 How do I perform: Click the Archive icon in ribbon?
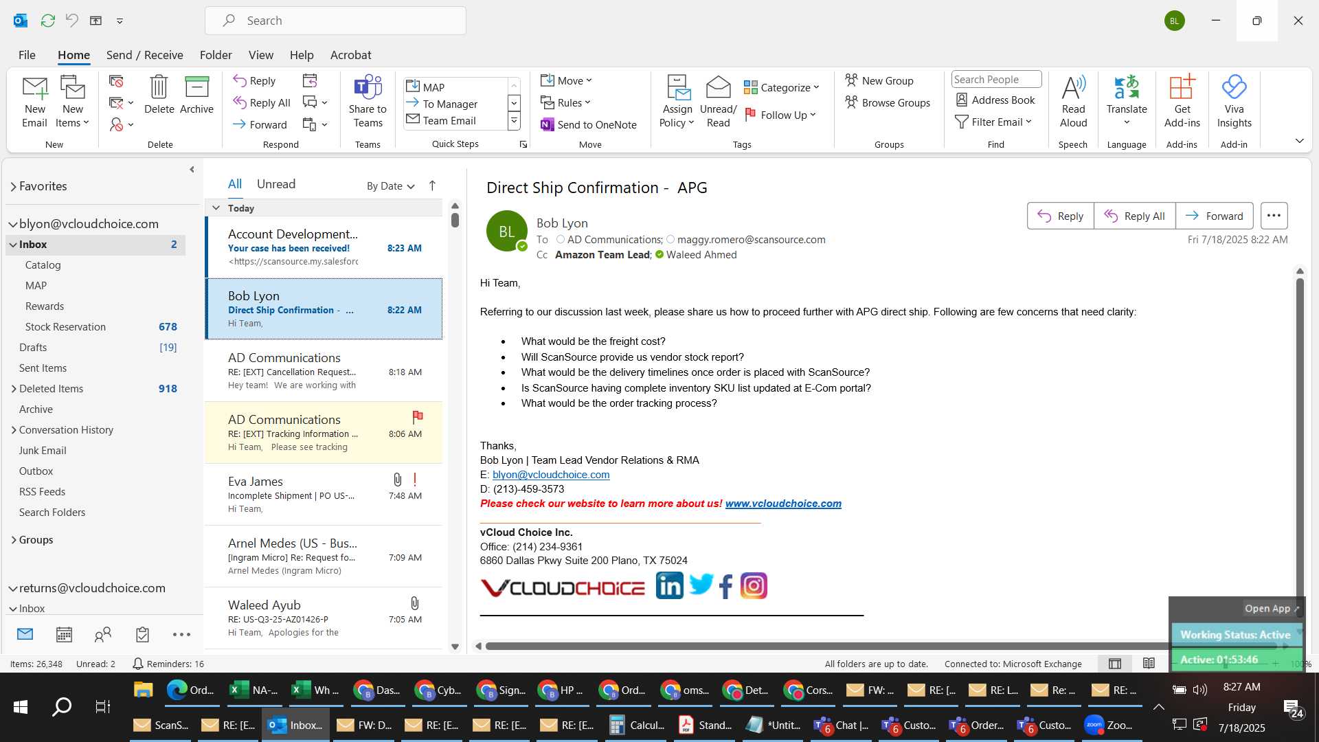(196, 88)
